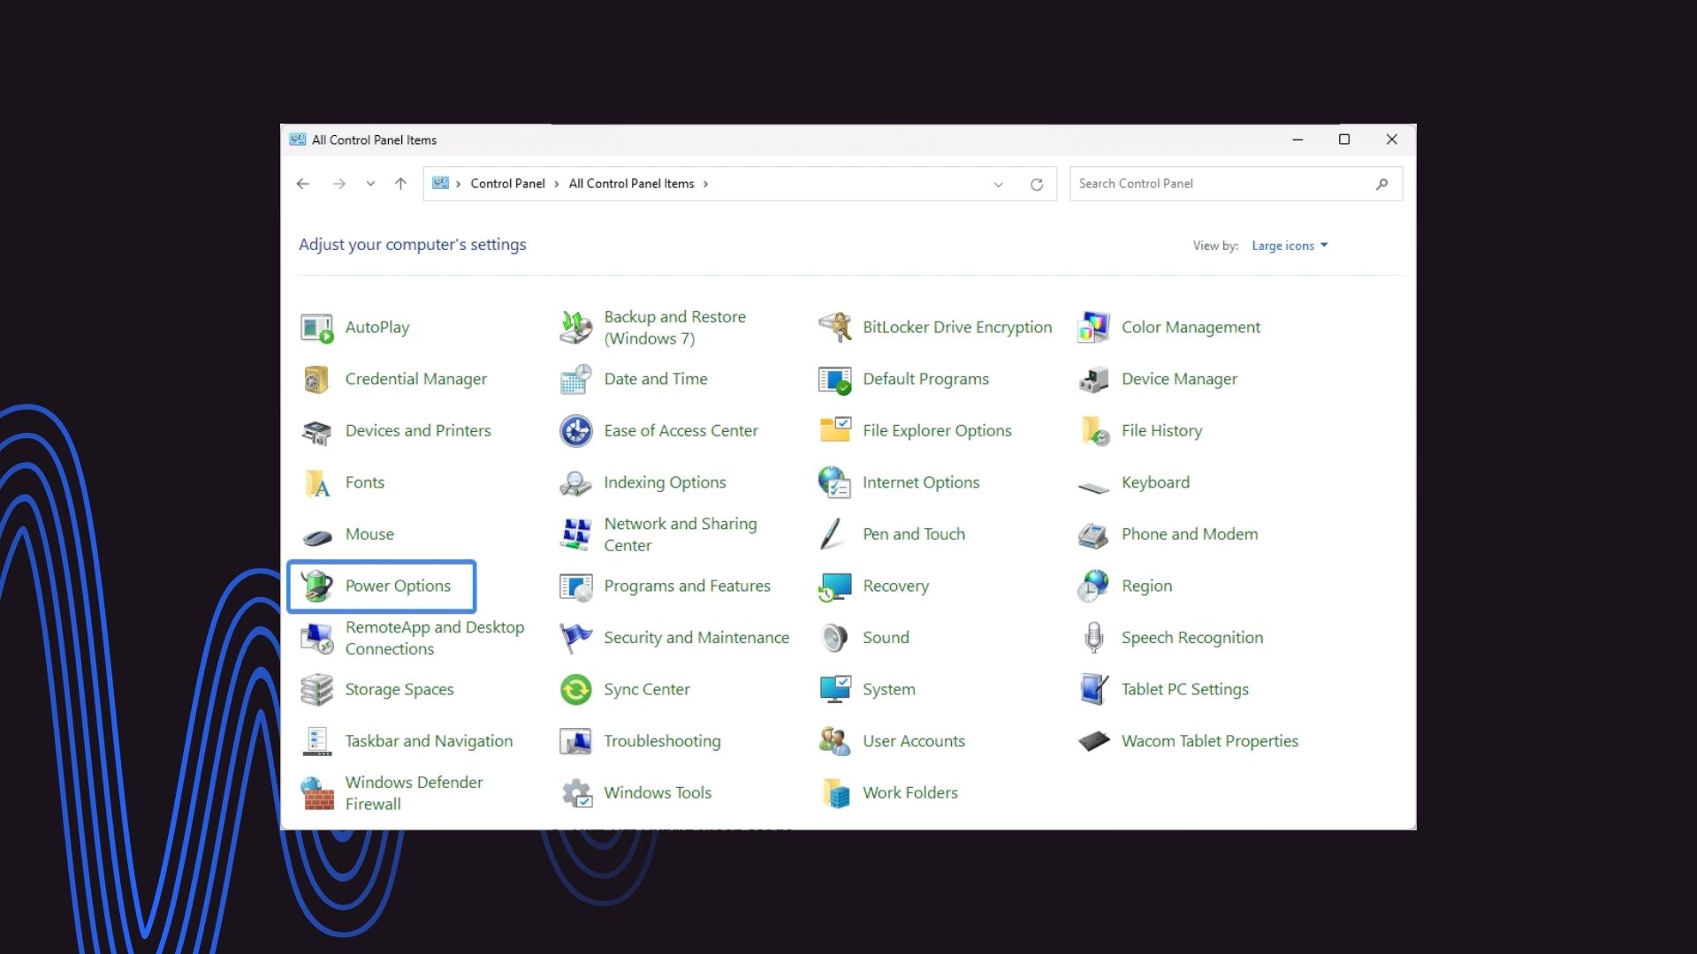This screenshot has height=954, width=1697.
Task: Open Network and Sharing Center icon
Action: pos(575,534)
